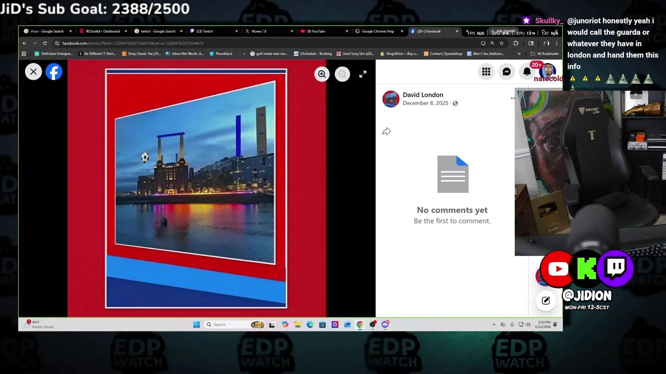Screen dimensions: 666x374
Task: Open David London's profile picture
Action: pos(391,99)
